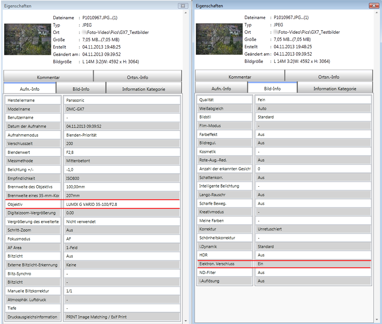Switch to Bild-Info tab in left window

tap(81, 88)
